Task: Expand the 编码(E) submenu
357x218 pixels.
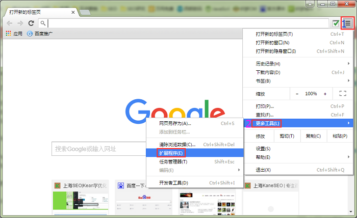Action: (195, 170)
